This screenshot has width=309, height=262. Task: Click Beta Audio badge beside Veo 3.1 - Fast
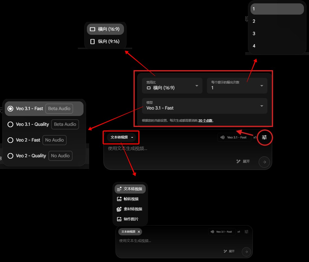59,109
